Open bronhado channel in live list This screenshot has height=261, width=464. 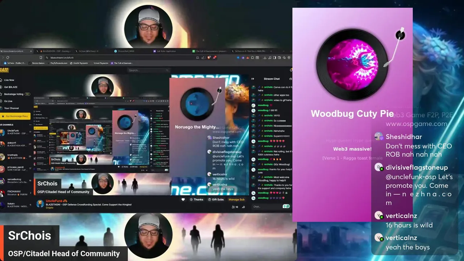pyautogui.click(x=16, y=157)
